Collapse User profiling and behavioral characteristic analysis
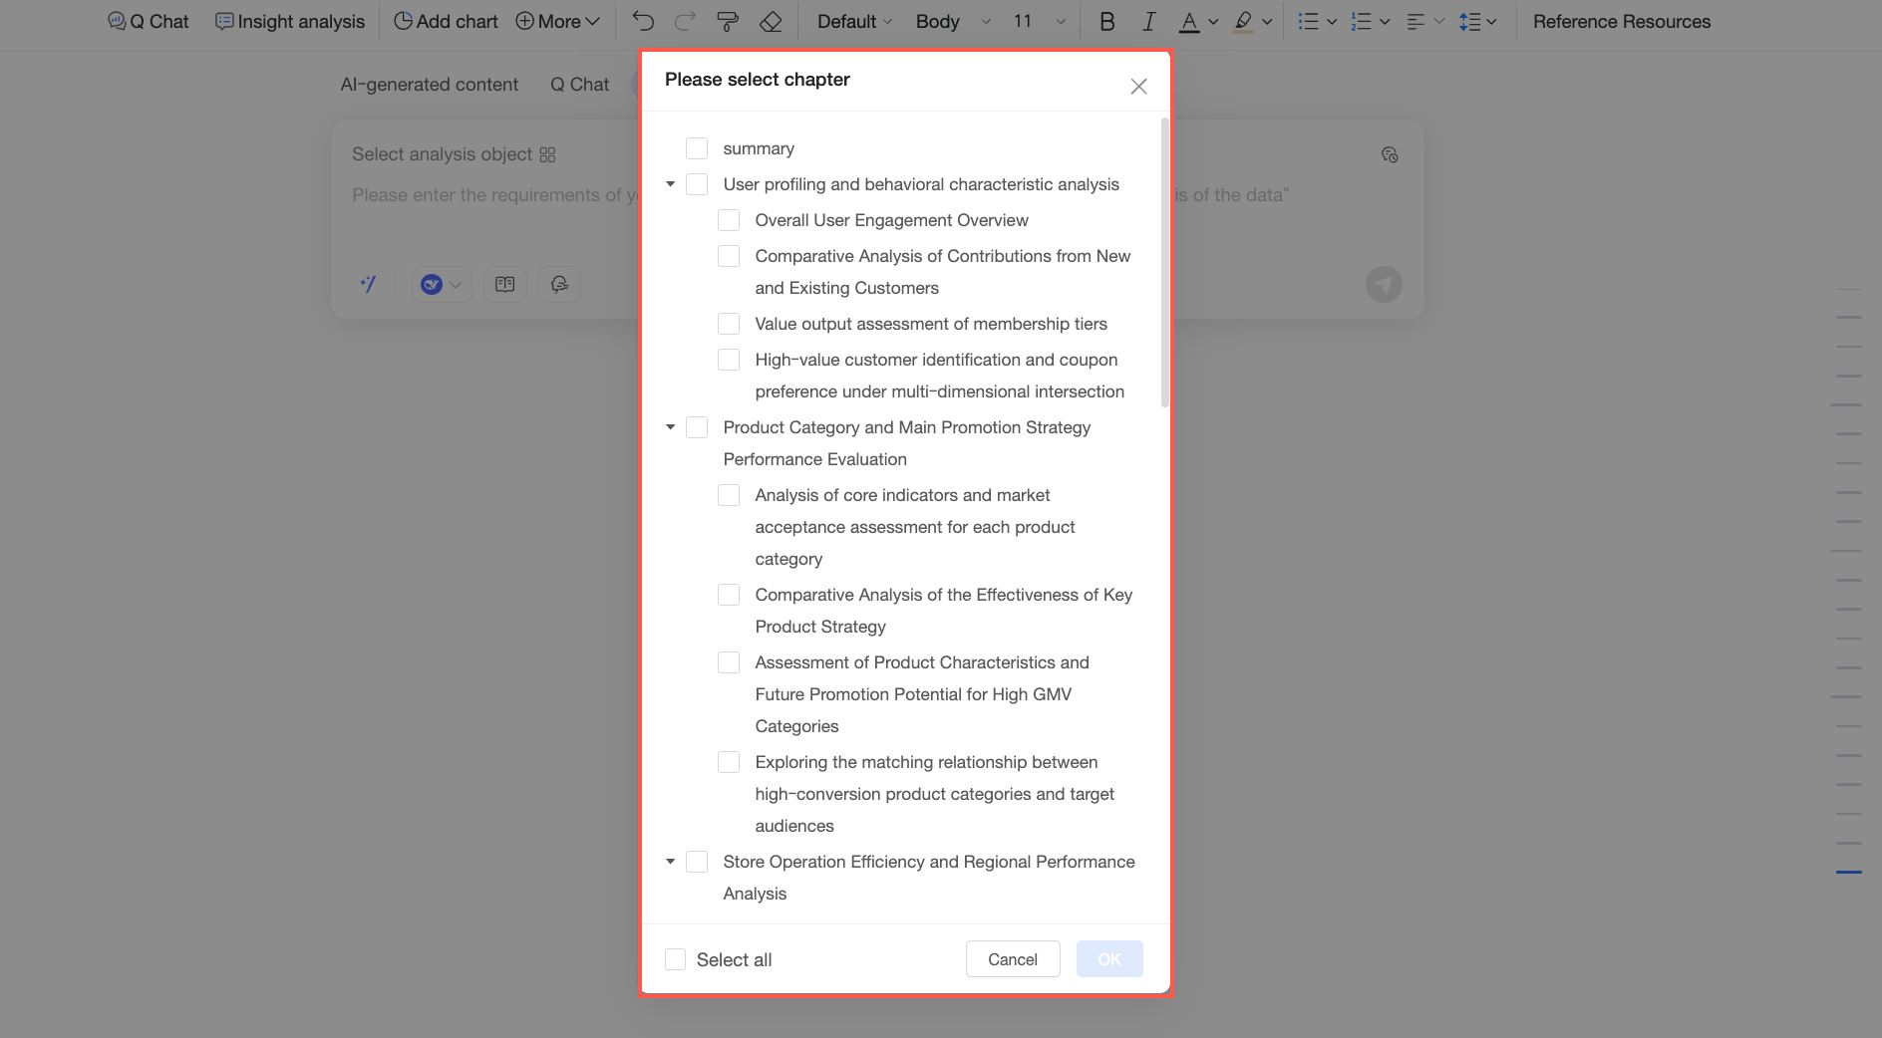This screenshot has height=1038, width=1882. [x=671, y=184]
